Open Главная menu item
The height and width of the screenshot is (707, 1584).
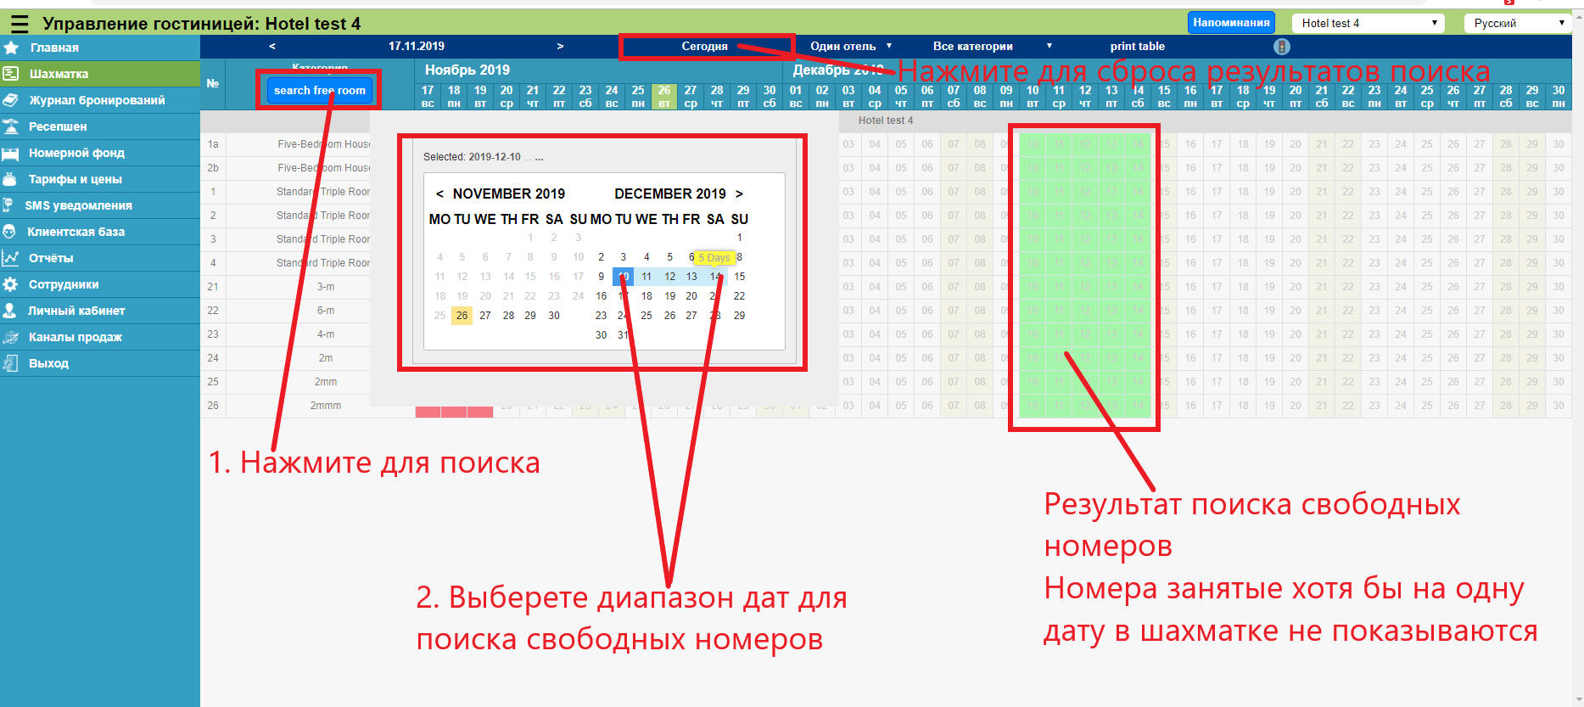(54, 48)
